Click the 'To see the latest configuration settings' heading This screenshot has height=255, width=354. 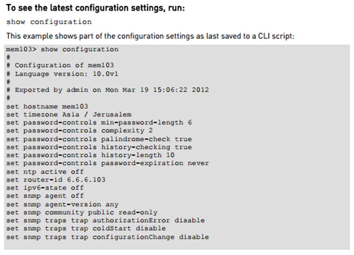(95, 8)
